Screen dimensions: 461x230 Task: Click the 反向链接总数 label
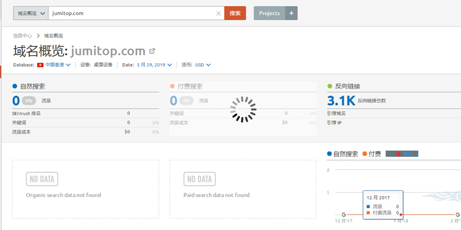pos(372,101)
